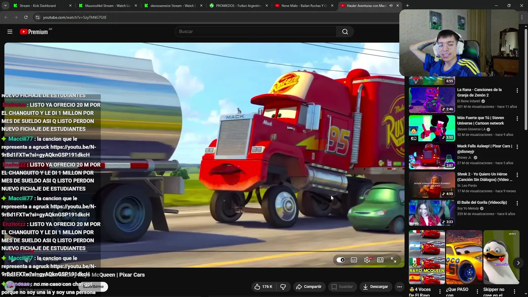Viewport: 528px width, 297px height.
Task: Open Mack Falls Asleep thumbnail
Action: (432, 156)
